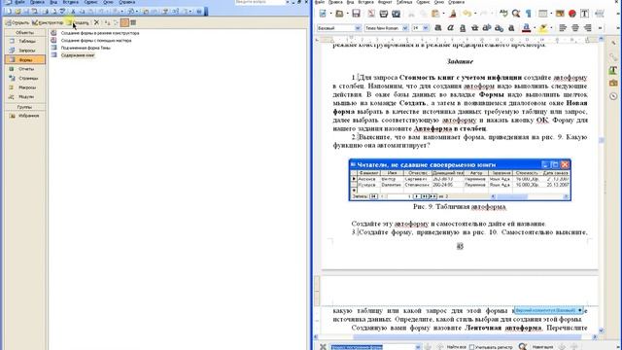Open the Формат menu in the Writer window

[385, 2]
